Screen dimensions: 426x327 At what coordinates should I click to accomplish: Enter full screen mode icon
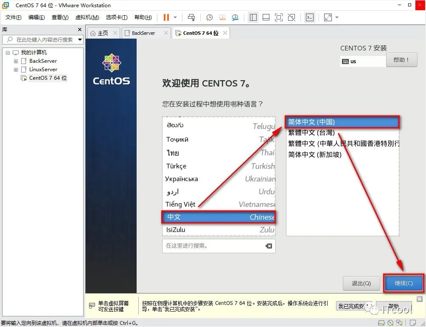pyautogui.click(x=279, y=17)
